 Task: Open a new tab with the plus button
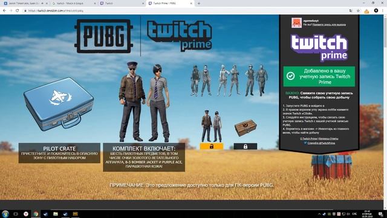[199, 4]
